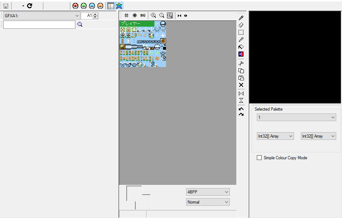The width and height of the screenshot is (342, 218).
Task: Click the inward-pointing arrows icon
Action: (x=180, y=16)
